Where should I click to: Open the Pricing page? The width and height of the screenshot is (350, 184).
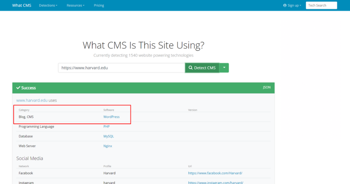pyautogui.click(x=99, y=5)
